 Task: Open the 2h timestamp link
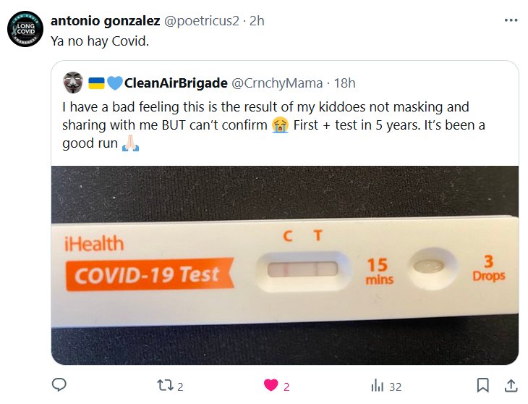(x=257, y=21)
